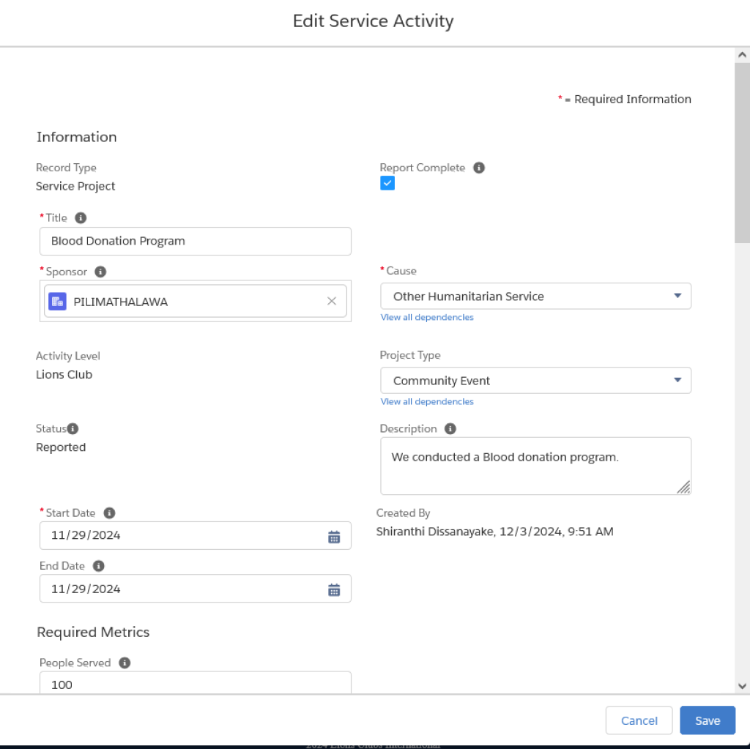This screenshot has width=750, height=749.
Task: Click the Title input field
Action: pyautogui.click(x=196, y=241)
